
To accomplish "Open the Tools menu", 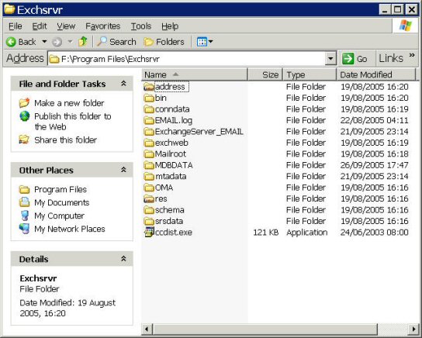I will tap(141, 26).
